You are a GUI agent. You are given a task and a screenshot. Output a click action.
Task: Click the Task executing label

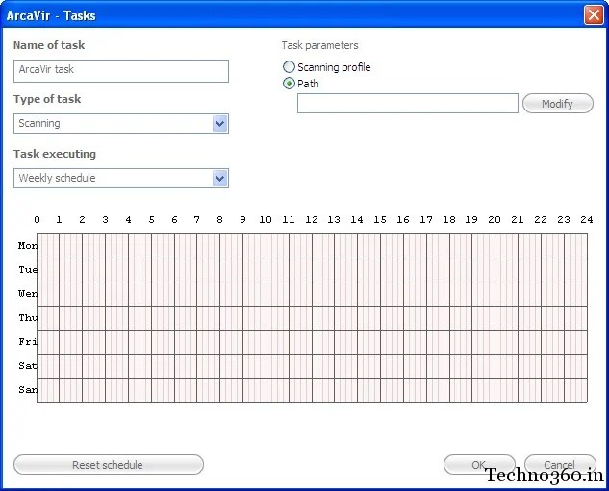click(x=55, y=154)
